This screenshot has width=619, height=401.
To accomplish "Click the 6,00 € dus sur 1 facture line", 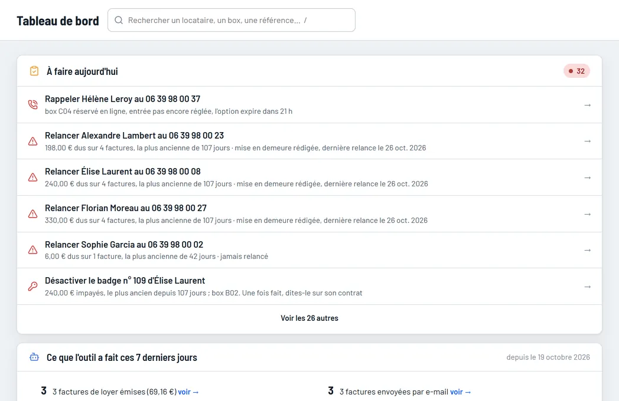I will pos(157,257).
